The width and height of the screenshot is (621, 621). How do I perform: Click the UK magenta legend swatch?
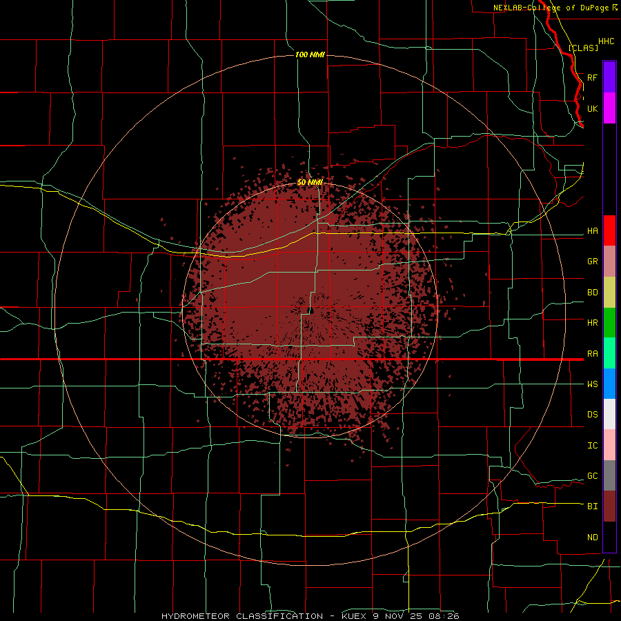(x=609, y=108)
